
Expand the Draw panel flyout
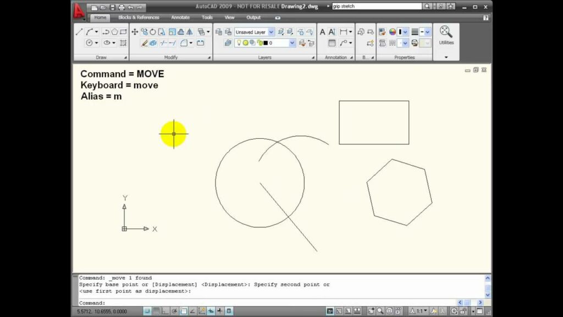pos(126,57)
